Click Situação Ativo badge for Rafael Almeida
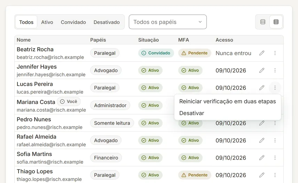Screen dimensions: 298x183 150,140
